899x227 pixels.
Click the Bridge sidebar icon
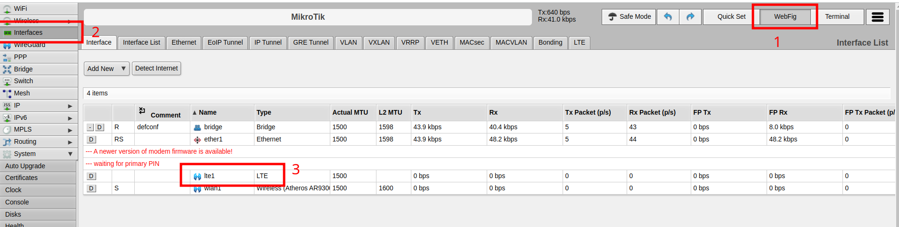(7, 69)
